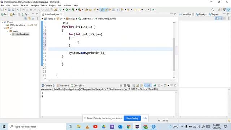Open the Window menu
This screenshot has width=231, height=130.
click(67, 6)
